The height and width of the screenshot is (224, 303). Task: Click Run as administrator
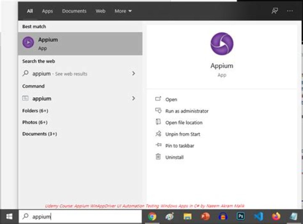pos(187,111)
